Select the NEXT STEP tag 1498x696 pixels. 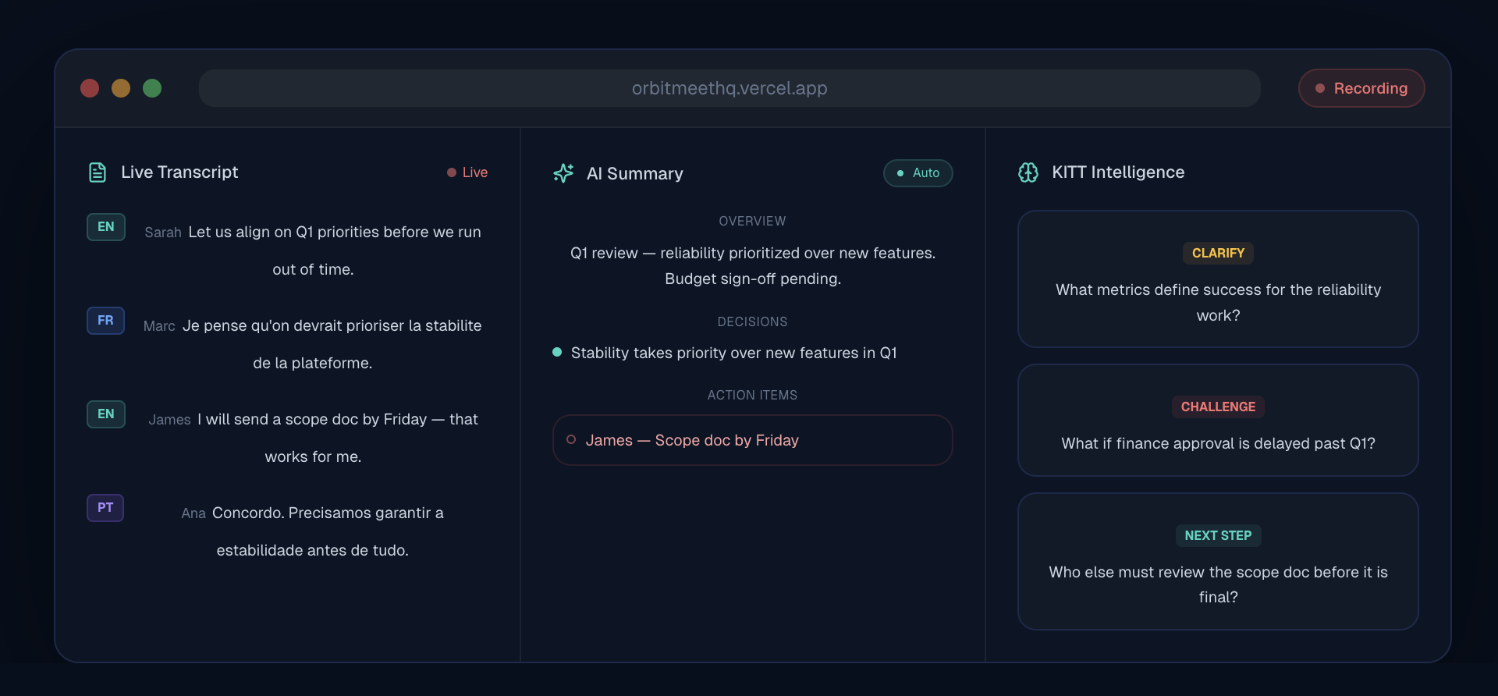(x=1218, y=535)
